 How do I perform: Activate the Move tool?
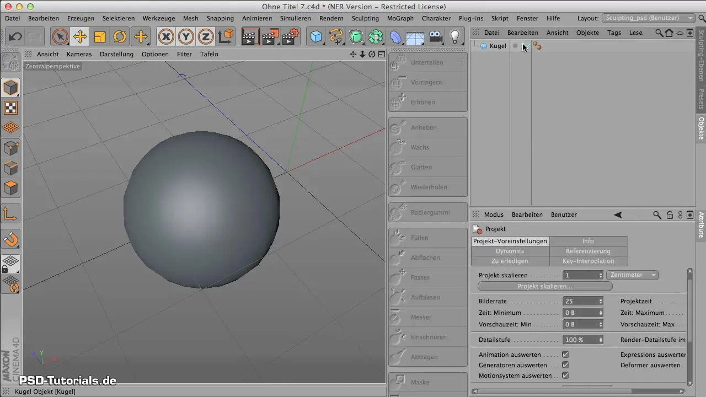[x=80, y=37]
